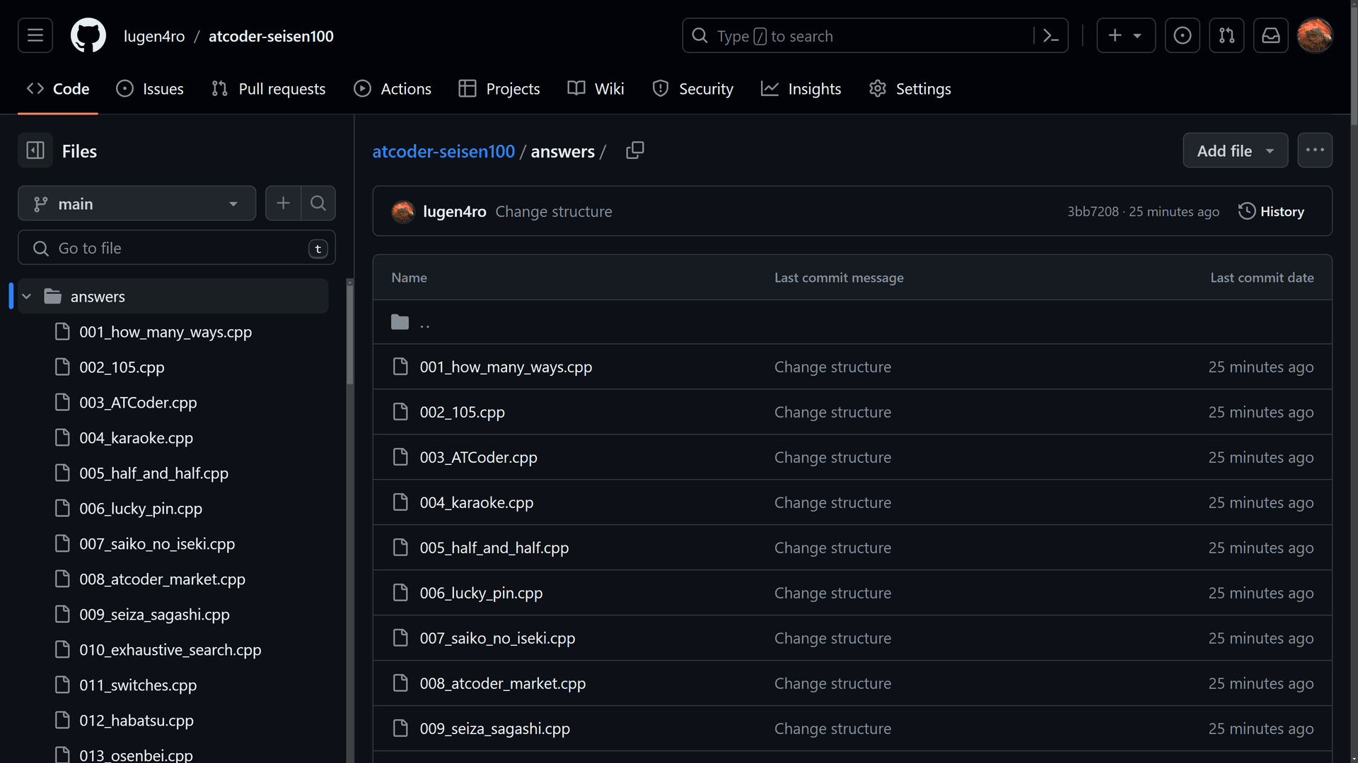Click file icon of 001_how_many_ways.cpp in table
Image resolution: width=1358 pixels, height=763 pixels.
coord(400,367)
